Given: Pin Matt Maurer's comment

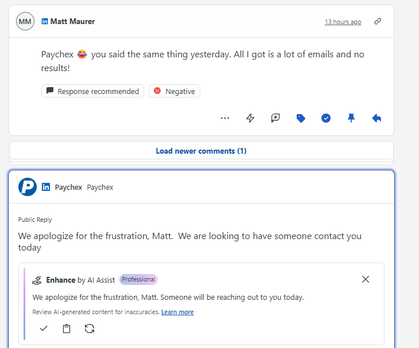Looking at the screenshot, I should tap(351, 118).
